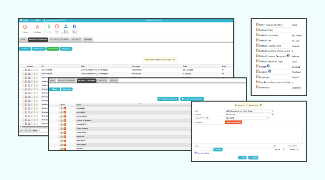325x180 pixels.
Task: Go to first page navigation icon
Action: pyautogui.click(x=26, y=130)
